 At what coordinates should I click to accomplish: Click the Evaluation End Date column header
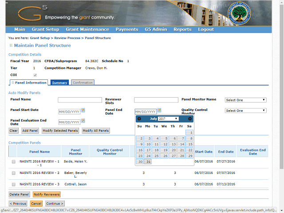point(253,152)
